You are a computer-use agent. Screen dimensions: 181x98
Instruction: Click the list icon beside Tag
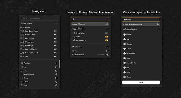point(23,57)
